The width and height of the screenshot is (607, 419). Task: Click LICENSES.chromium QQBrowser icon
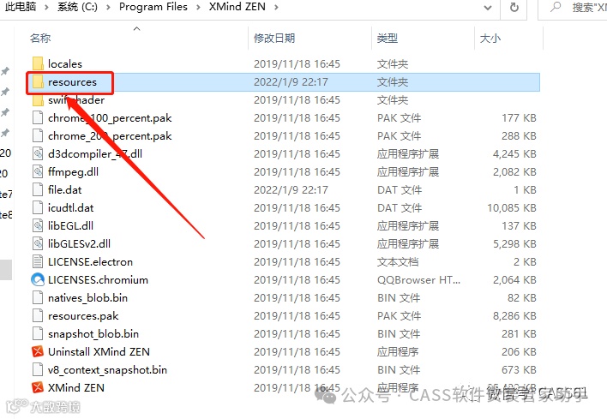(x=38, y=279)
